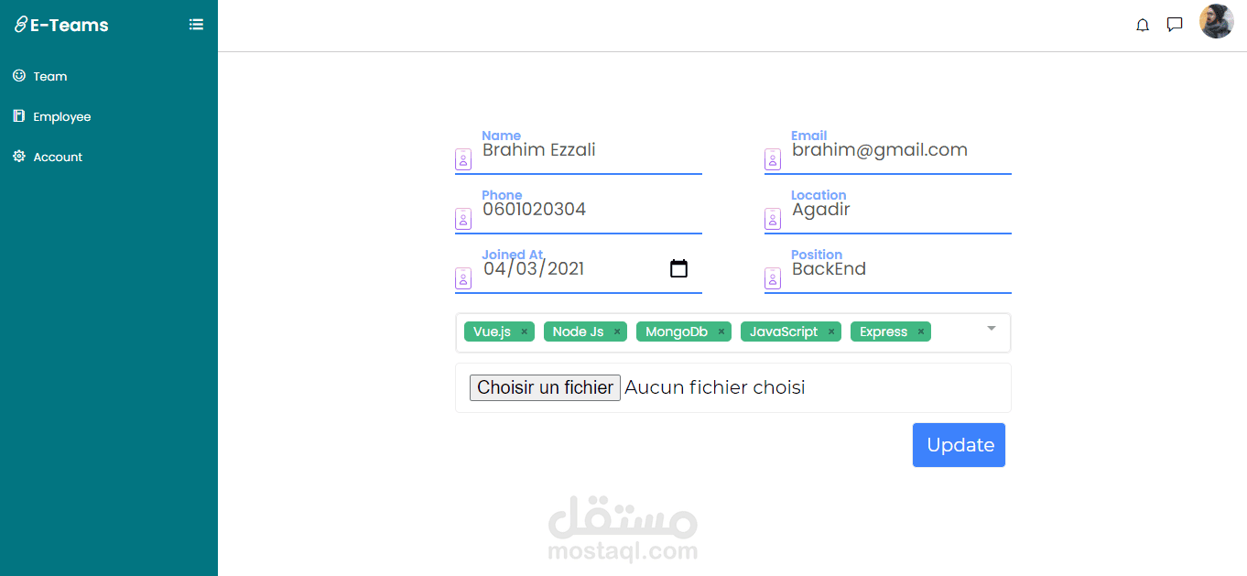Click the user profile avatar
Viewport: 1247px width, 576px height.
point(1217,21)
